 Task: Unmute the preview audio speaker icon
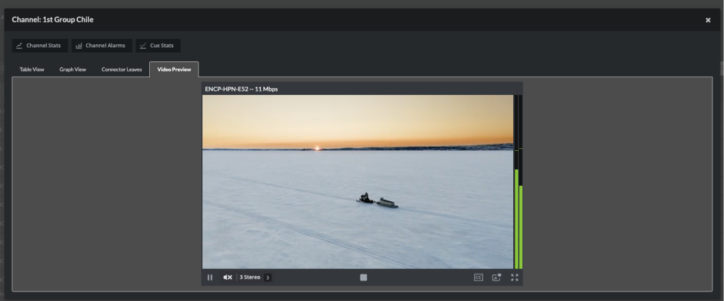coord(228,278)
